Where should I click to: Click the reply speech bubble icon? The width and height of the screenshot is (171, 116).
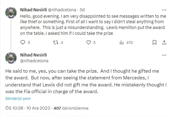click(x=23, y=42)
